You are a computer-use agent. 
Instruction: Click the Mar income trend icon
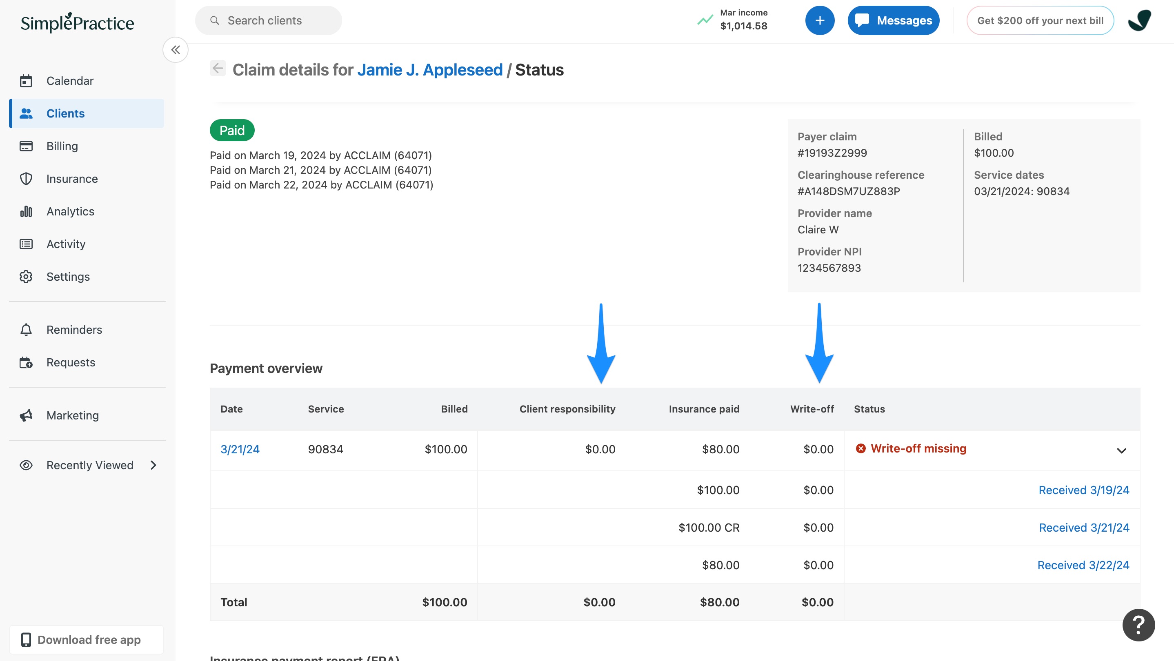point(705,20)
